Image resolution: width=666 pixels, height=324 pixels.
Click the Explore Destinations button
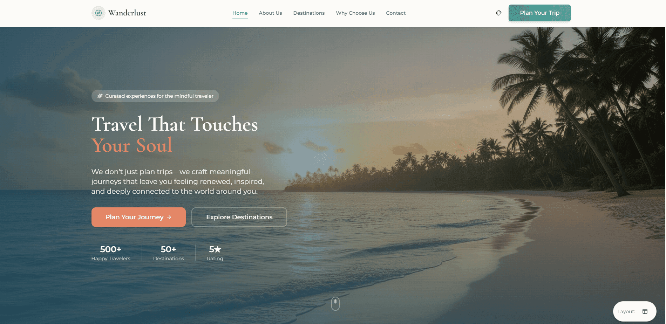[239, 217]
